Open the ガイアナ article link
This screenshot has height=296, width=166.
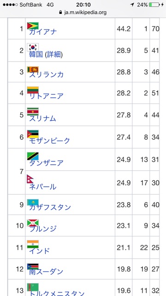click(x=43, y=31)
